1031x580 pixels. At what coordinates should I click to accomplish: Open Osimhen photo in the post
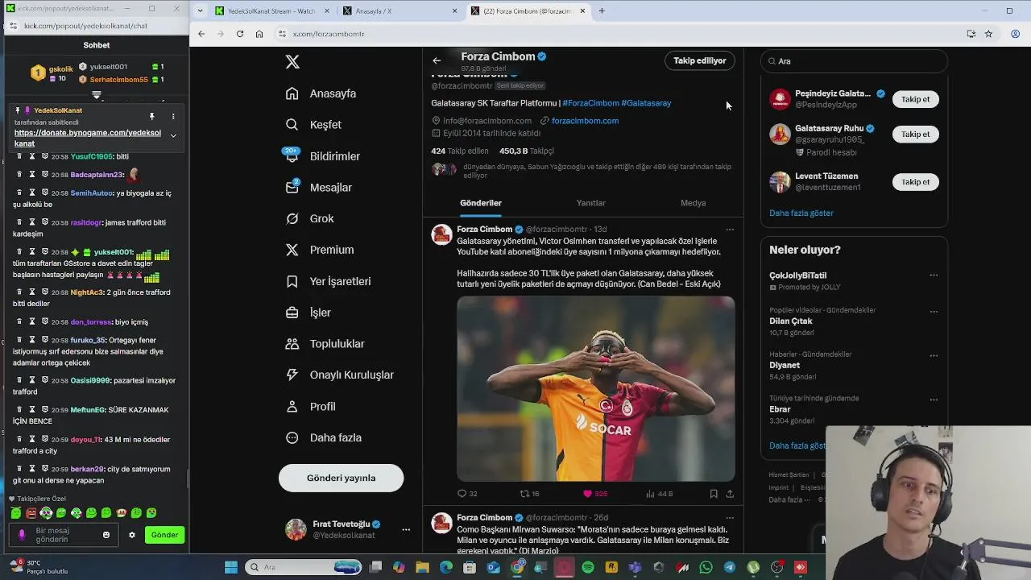[x=596, y=389]
